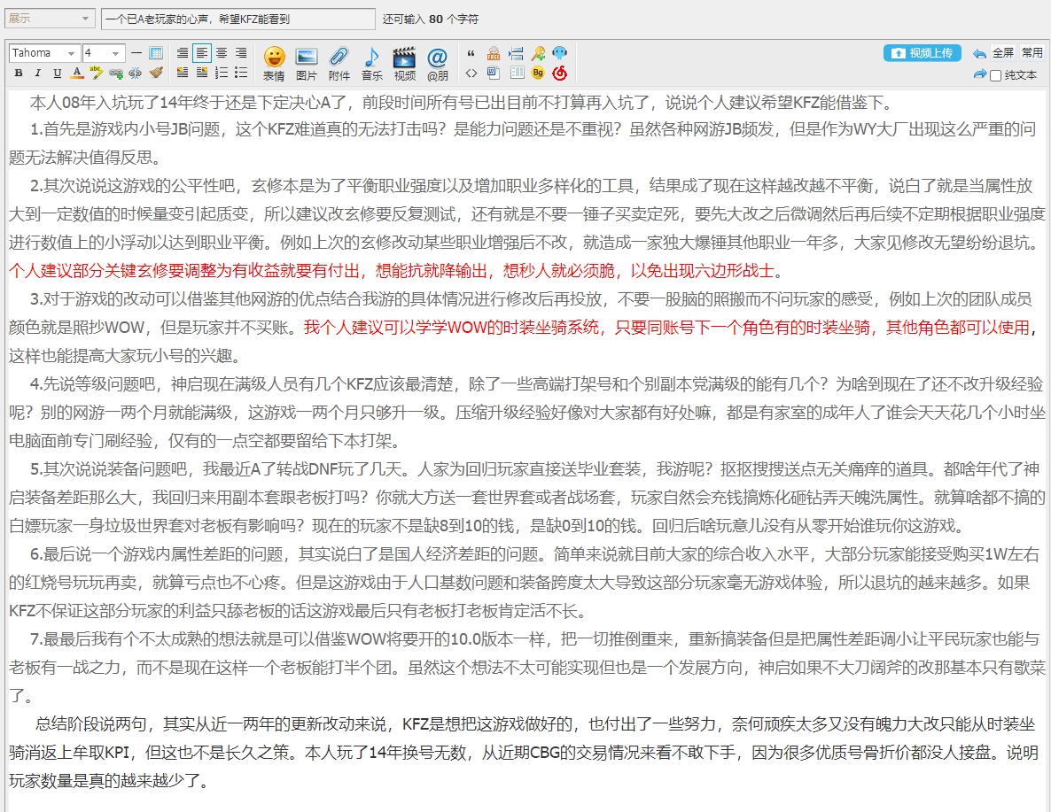This screenshot has width=1051, height=812.
Task: Click the 视频上传 upload button
Action: point(923,53)
